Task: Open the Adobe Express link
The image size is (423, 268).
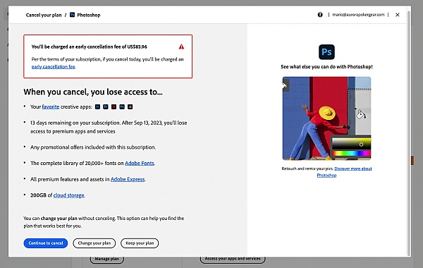Action: point(128,179)
